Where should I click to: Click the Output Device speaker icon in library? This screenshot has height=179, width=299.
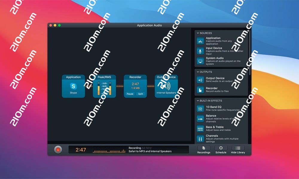tap(200, 80)
